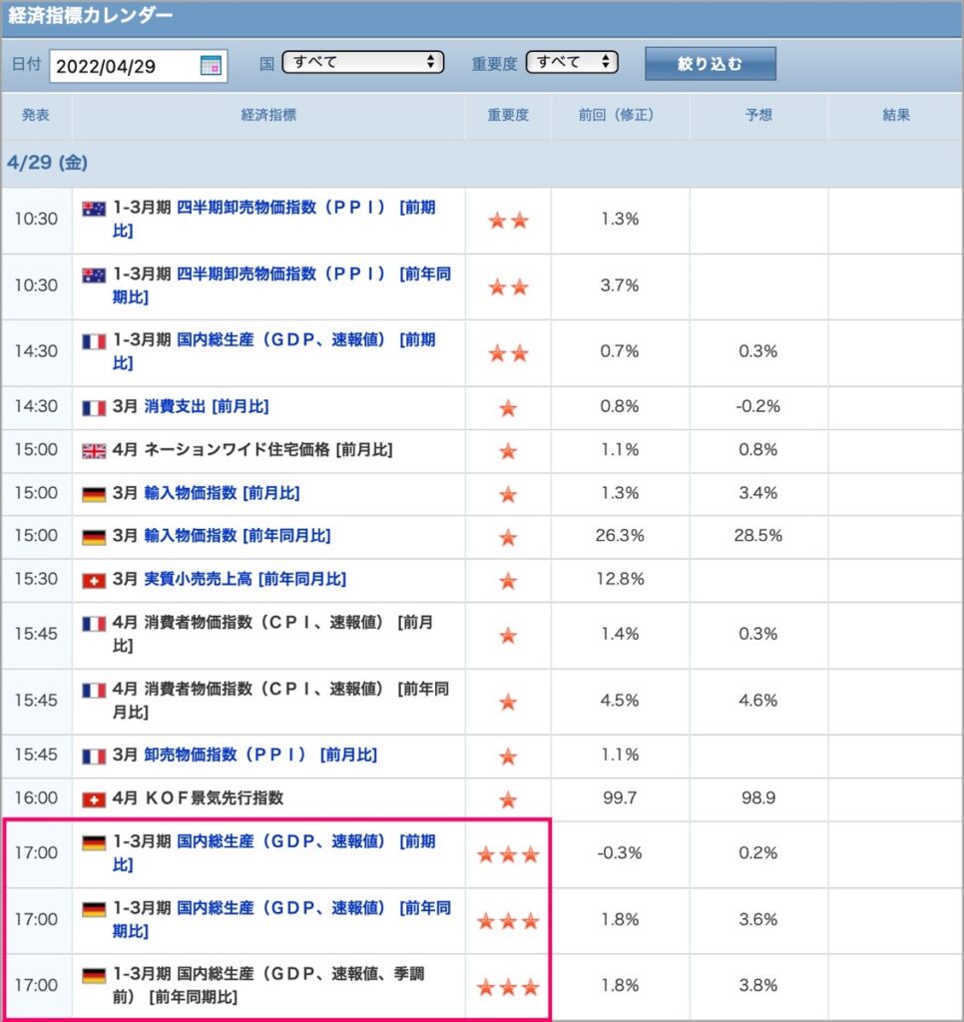
Task: Click the German flag beside 輸入物価指数 [前年同月比]
Action: (x=94, y=536)
